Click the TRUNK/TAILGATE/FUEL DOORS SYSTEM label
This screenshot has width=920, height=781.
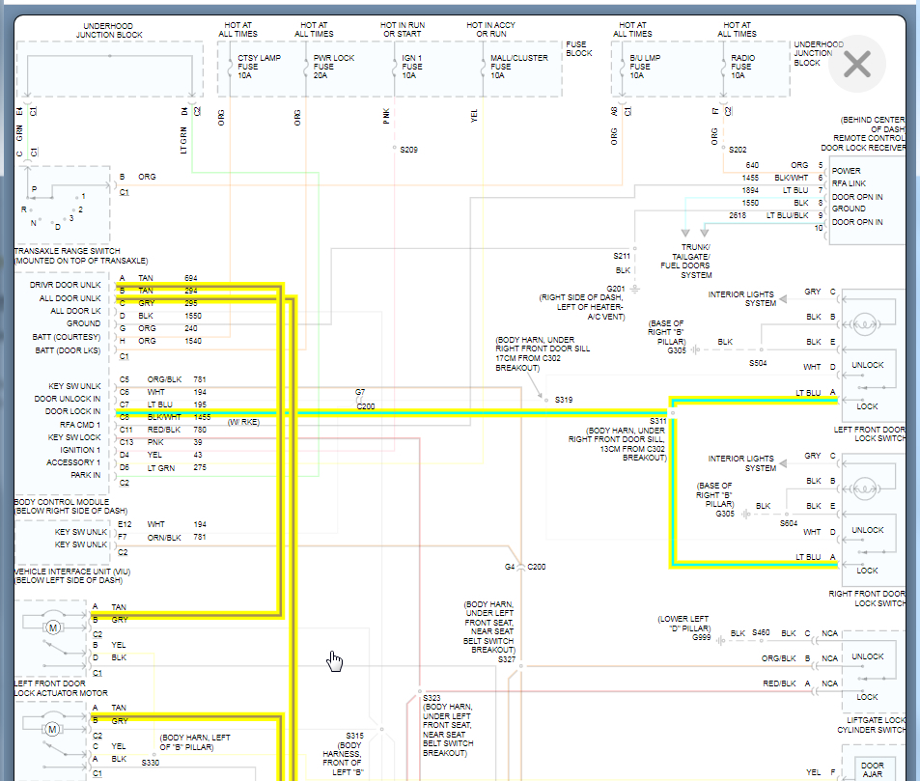685,261
